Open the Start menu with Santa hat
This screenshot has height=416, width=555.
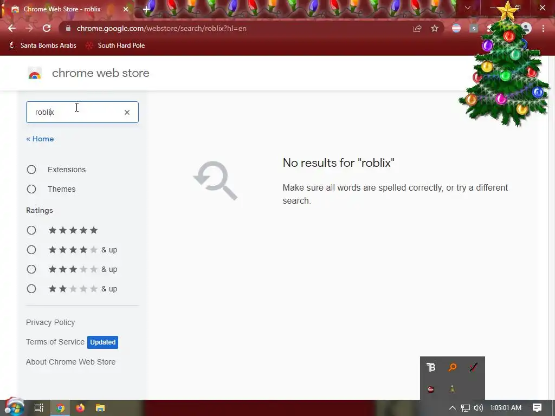point(14,407)
